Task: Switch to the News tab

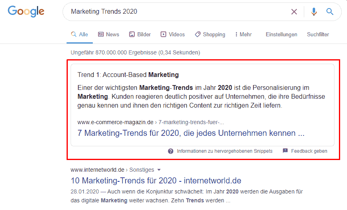Action: point(109,35)
